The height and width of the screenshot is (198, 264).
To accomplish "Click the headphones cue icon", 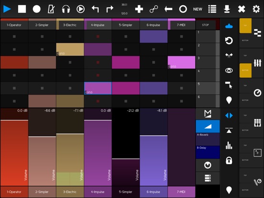I will (66, 9).
